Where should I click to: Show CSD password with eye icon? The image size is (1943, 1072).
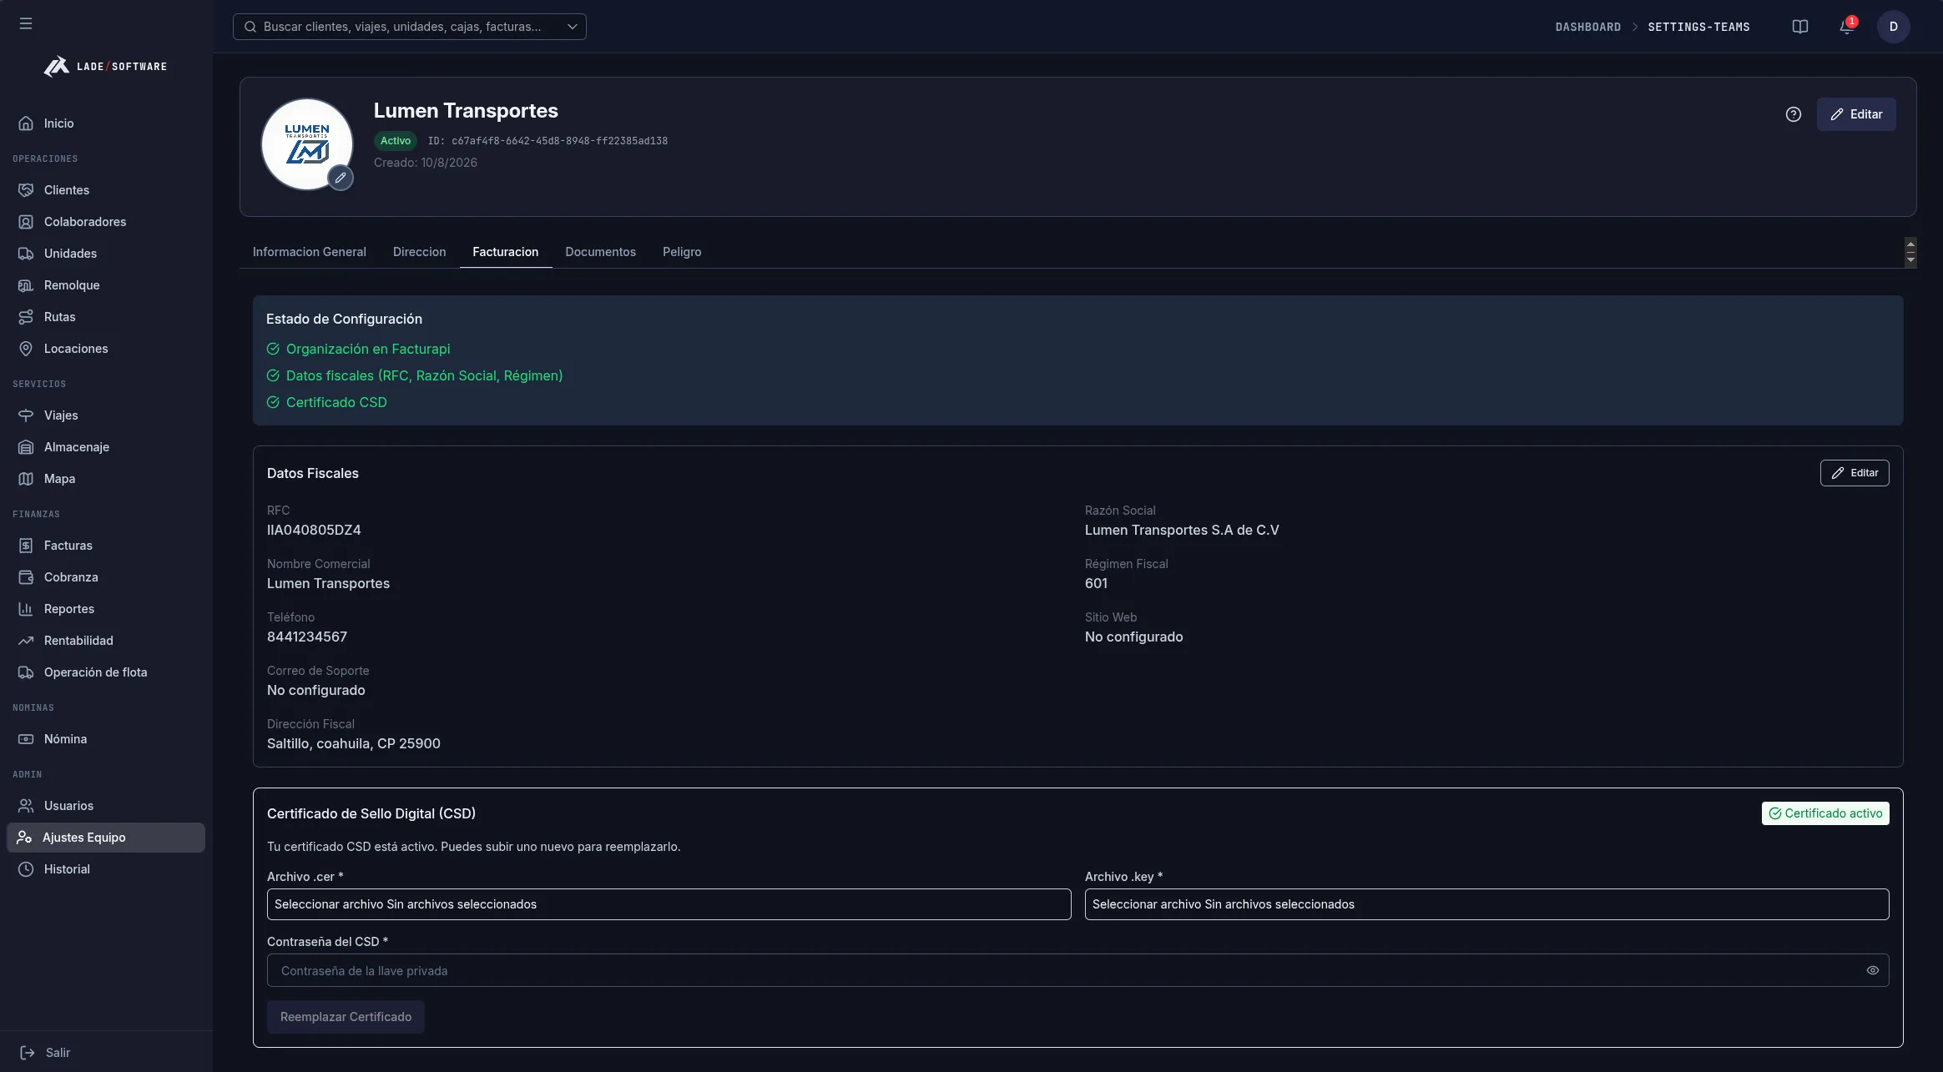click(x=1873, y=970)
